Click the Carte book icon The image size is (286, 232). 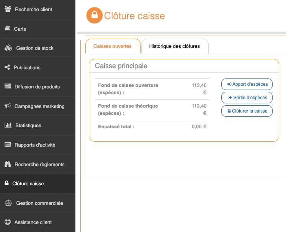[x=7, y=29]
